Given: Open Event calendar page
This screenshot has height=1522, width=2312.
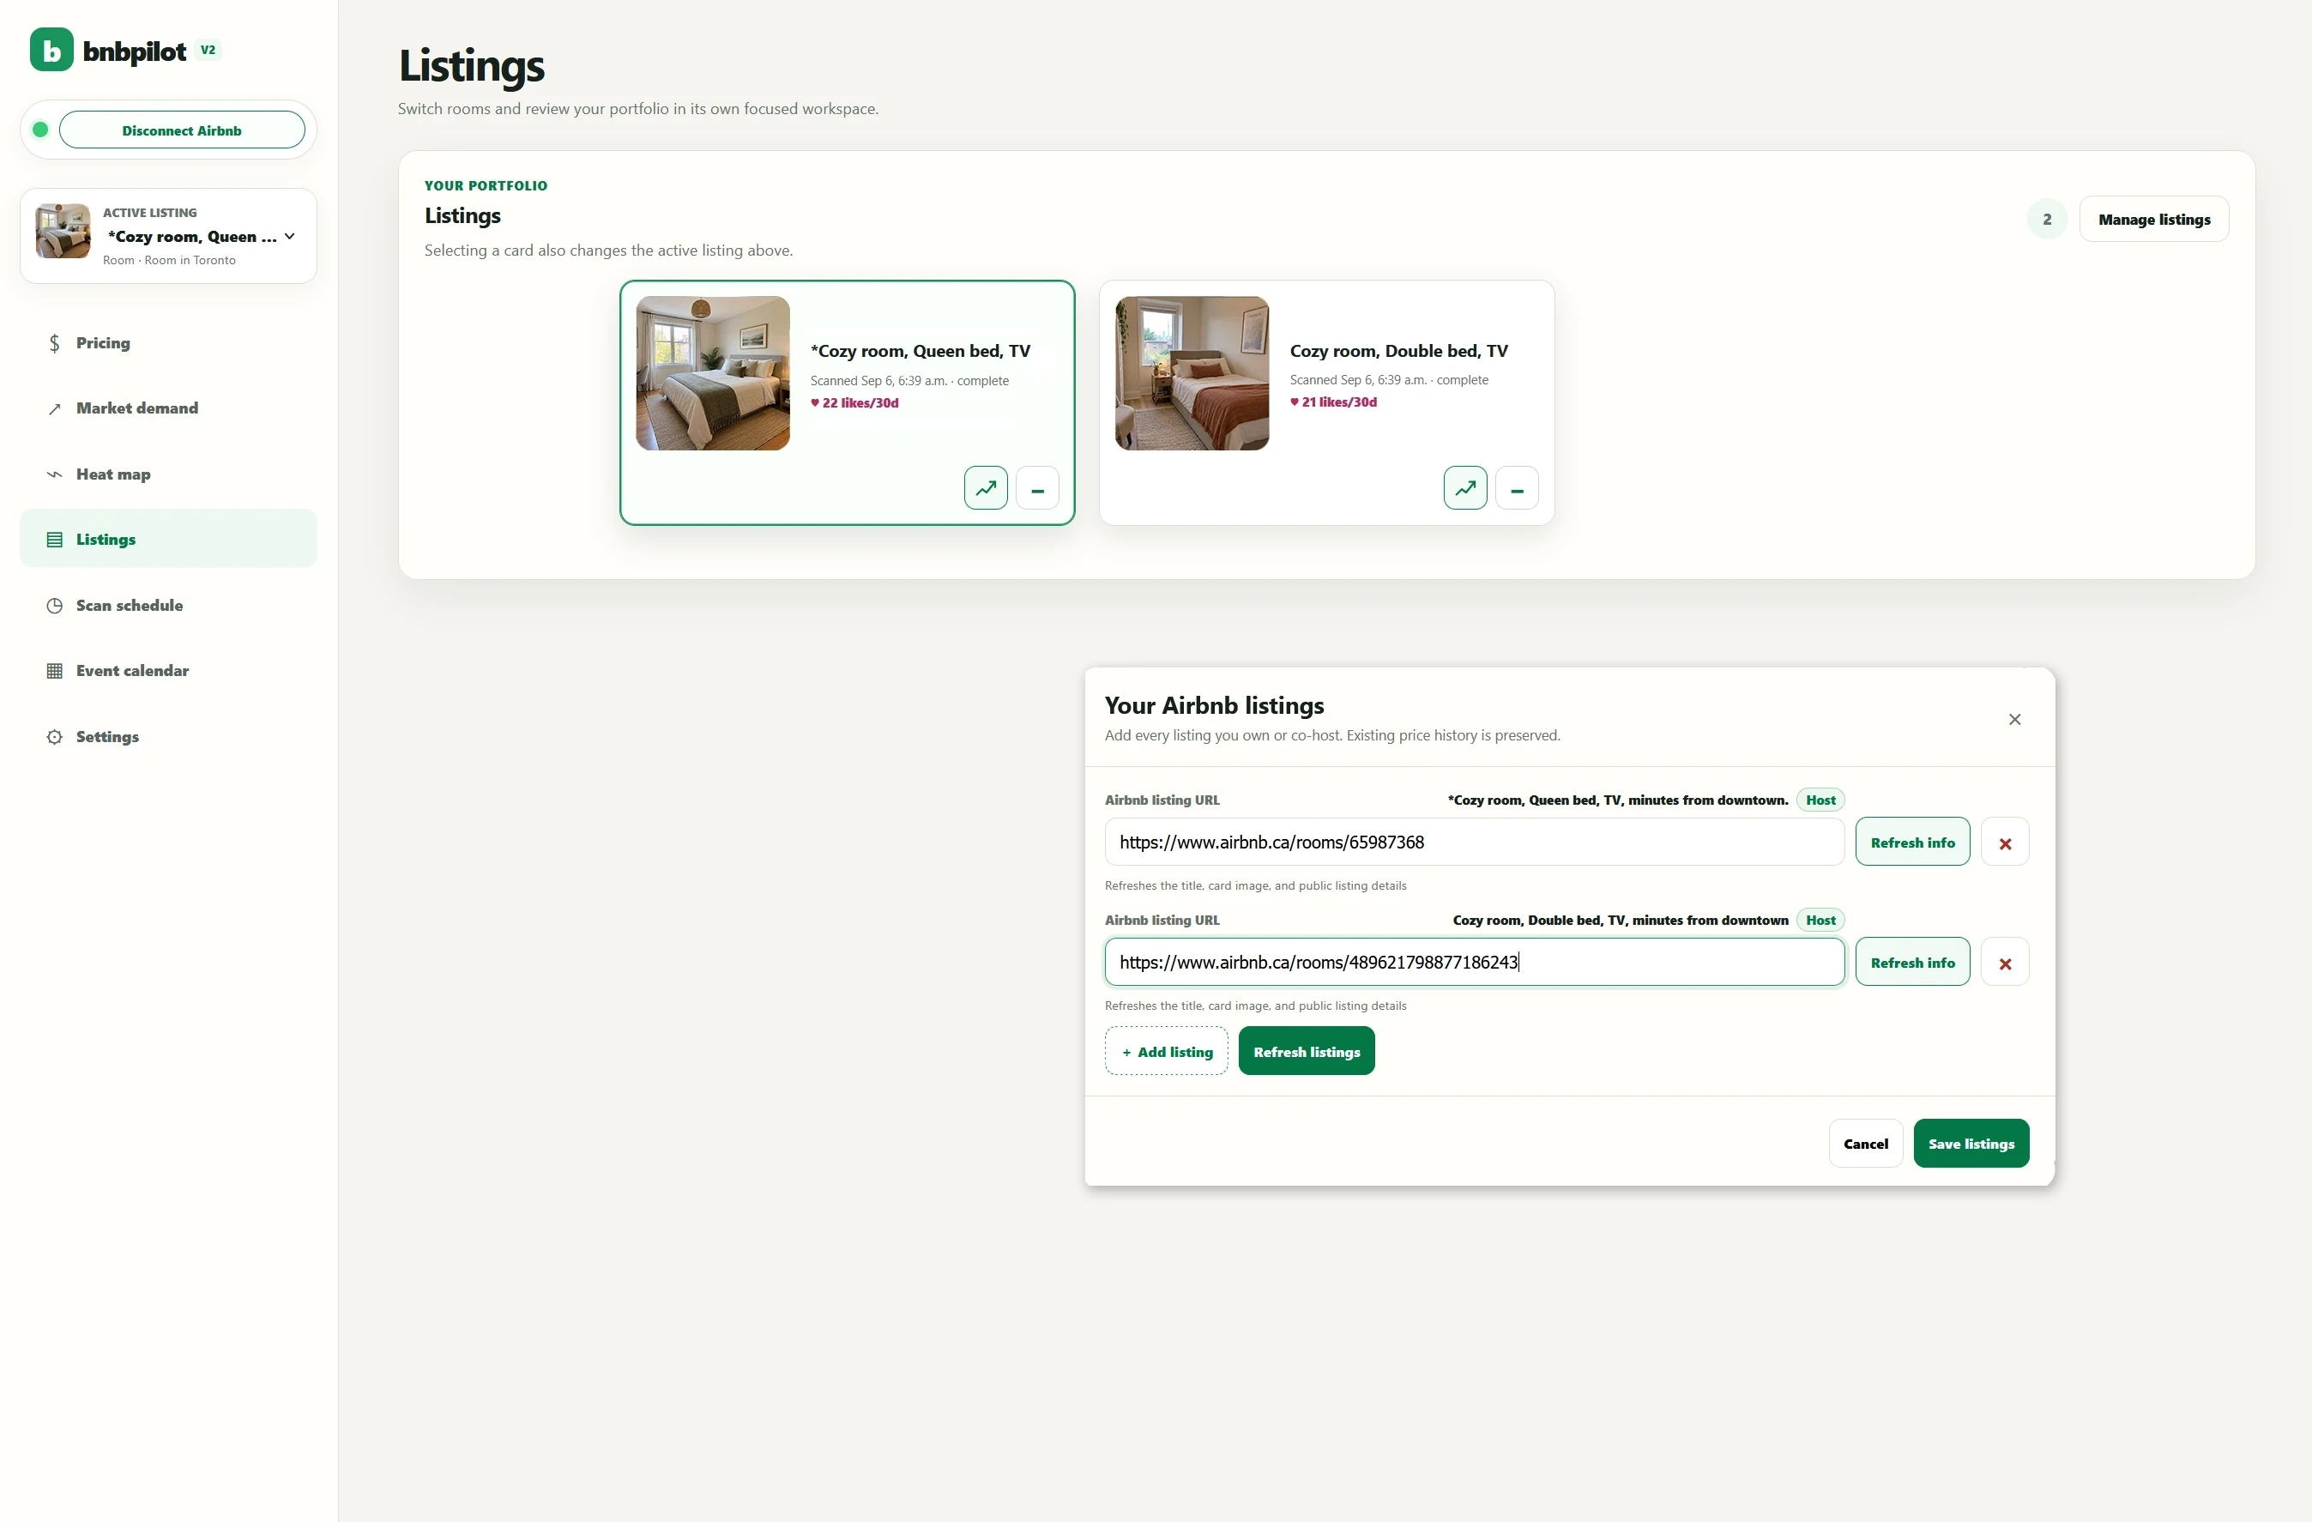Looking at the screenshot, I should click(x=168, y=670).
